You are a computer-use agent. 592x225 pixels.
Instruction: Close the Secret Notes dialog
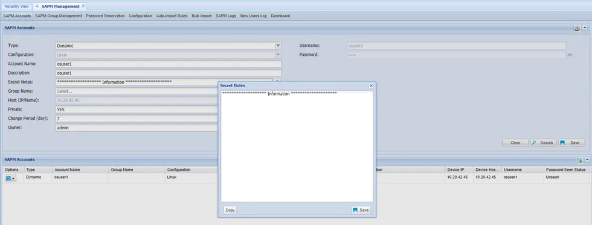point(371,86)
